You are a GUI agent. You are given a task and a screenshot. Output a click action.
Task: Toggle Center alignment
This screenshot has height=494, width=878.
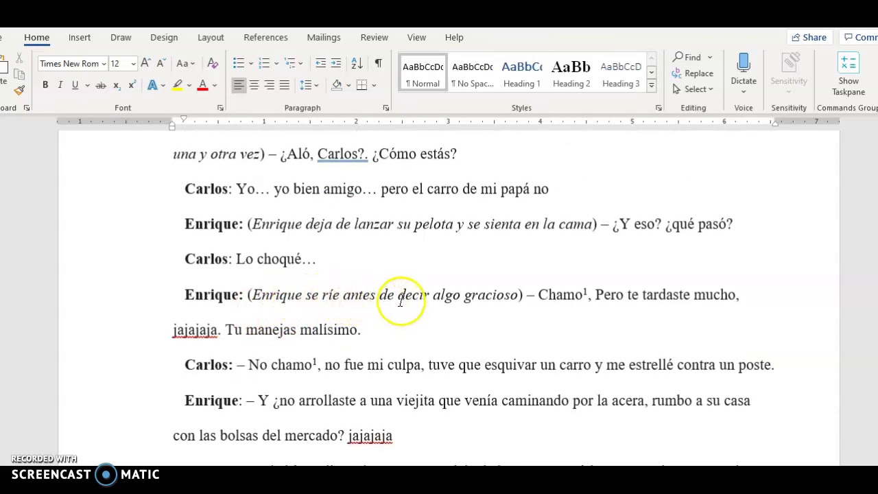click(x=254, y=85)
